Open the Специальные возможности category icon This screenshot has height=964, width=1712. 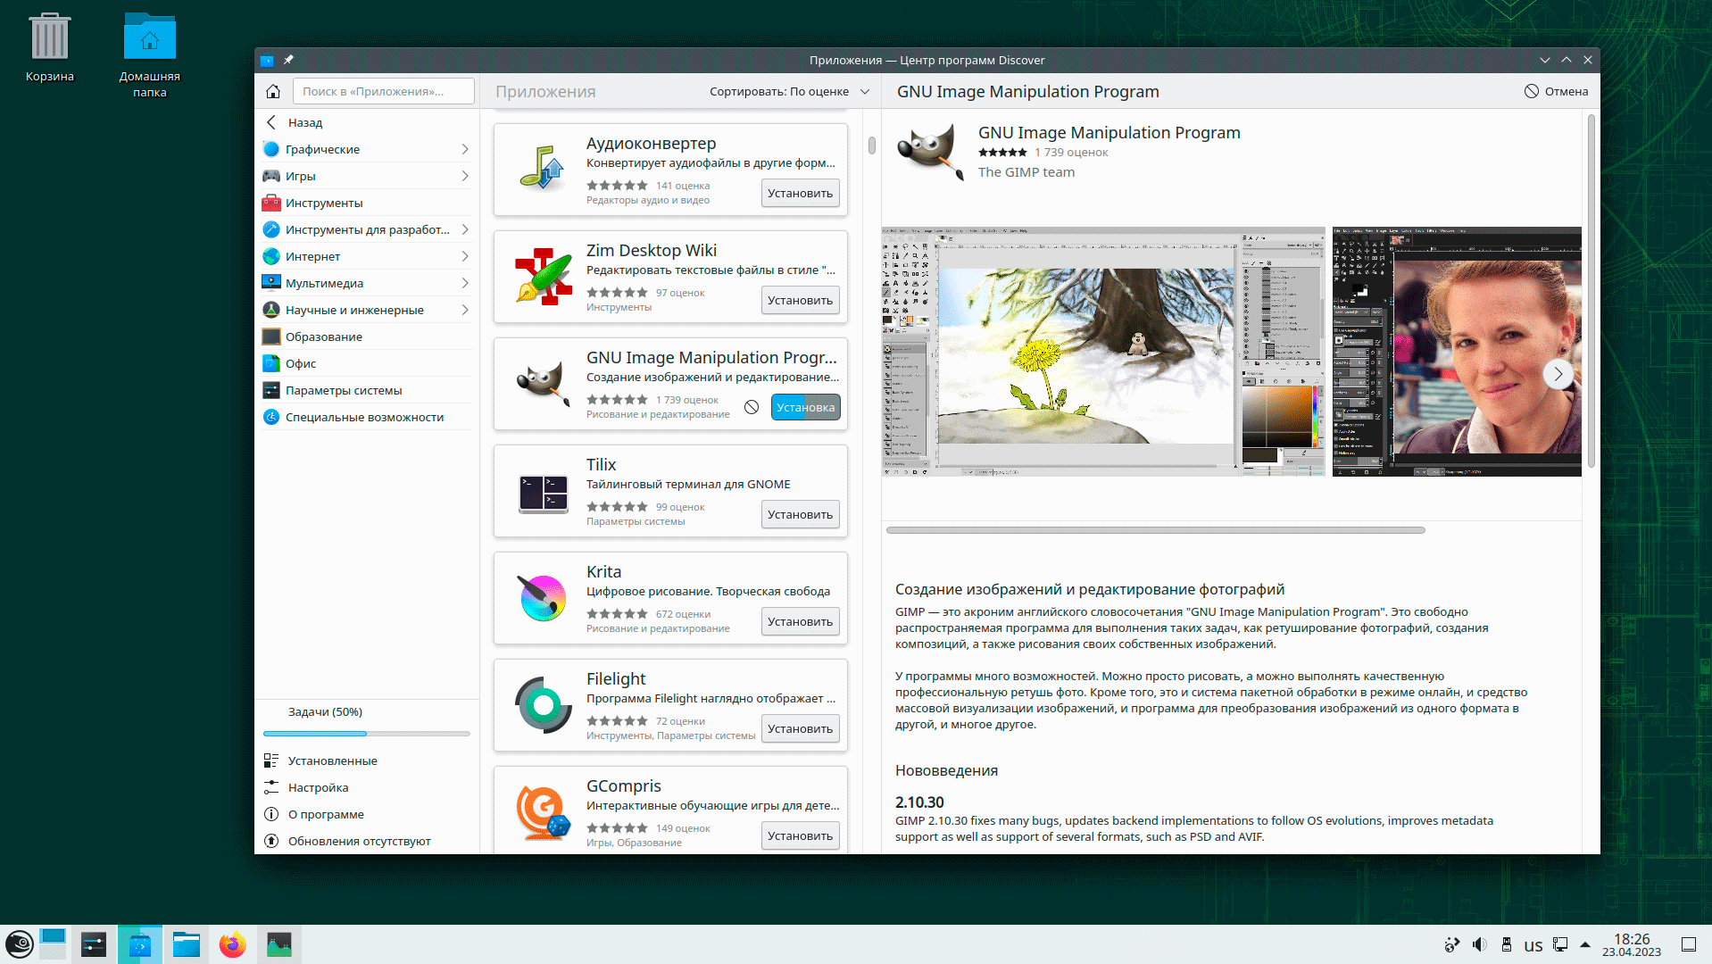coord(271,417)
